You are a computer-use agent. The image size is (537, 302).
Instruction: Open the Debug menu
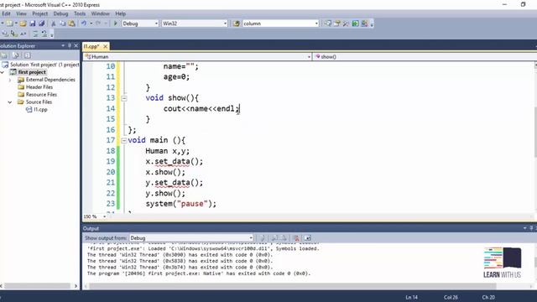(x=60, y=13)
